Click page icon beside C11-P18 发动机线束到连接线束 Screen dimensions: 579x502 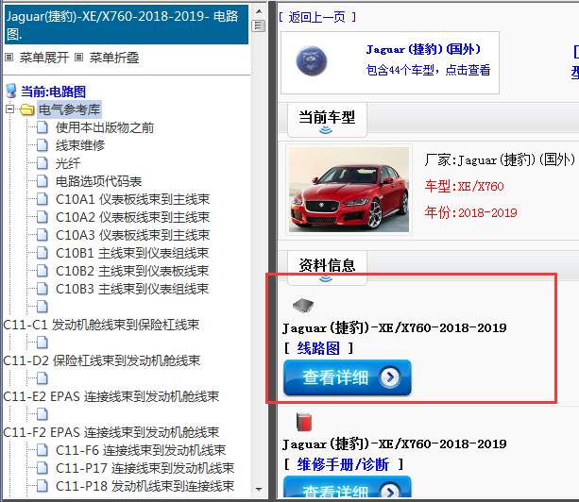(x=43, y=486)
